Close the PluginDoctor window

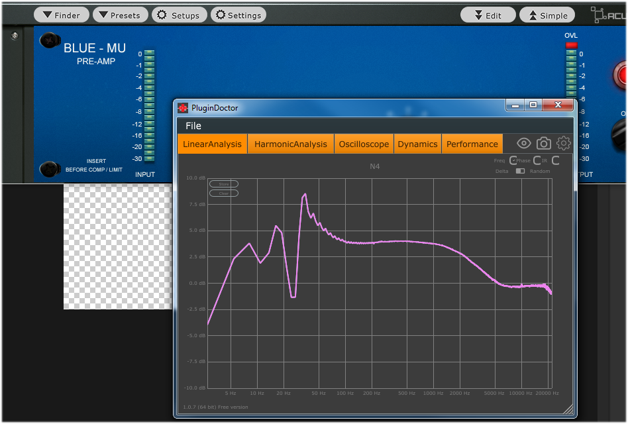click(558, 105)
